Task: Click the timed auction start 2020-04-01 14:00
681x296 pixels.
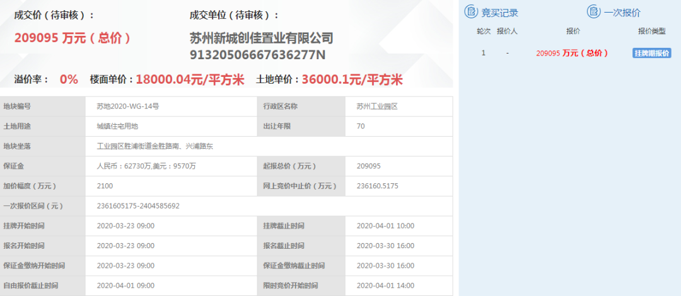Action: click(x=385, y=285)
